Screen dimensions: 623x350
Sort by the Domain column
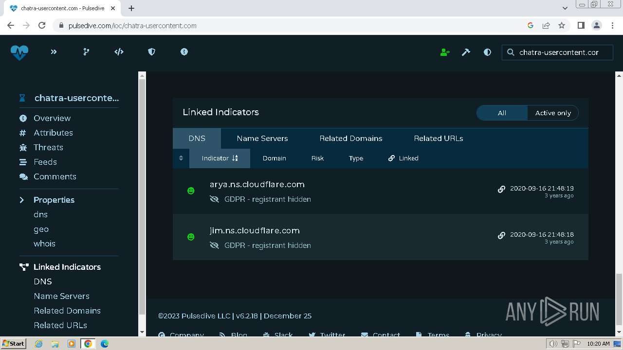click(275, 158)
